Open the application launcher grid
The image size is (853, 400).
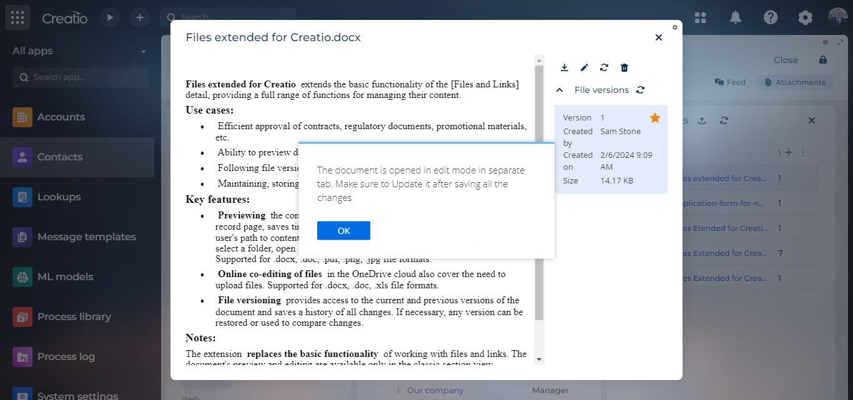[x=17, y=17]
